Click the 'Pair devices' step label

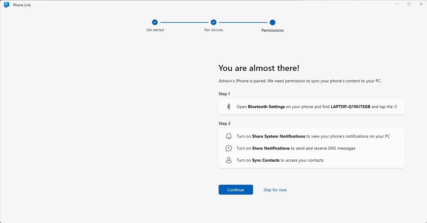click(x=214, y=30)
